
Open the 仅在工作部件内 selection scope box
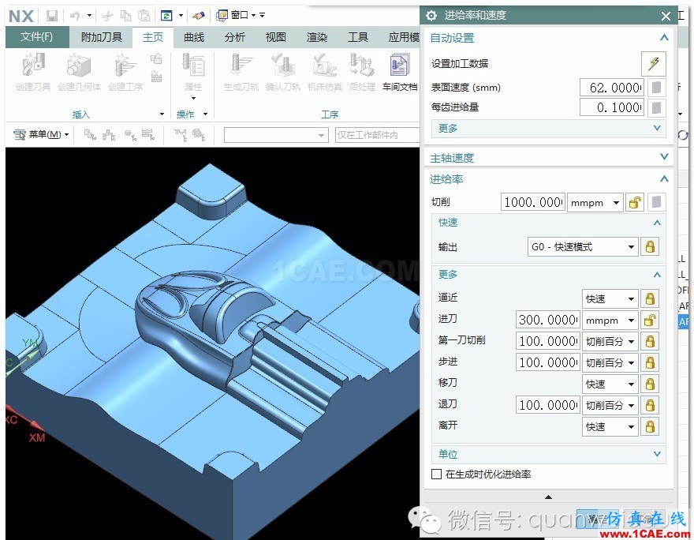point(377,135)
